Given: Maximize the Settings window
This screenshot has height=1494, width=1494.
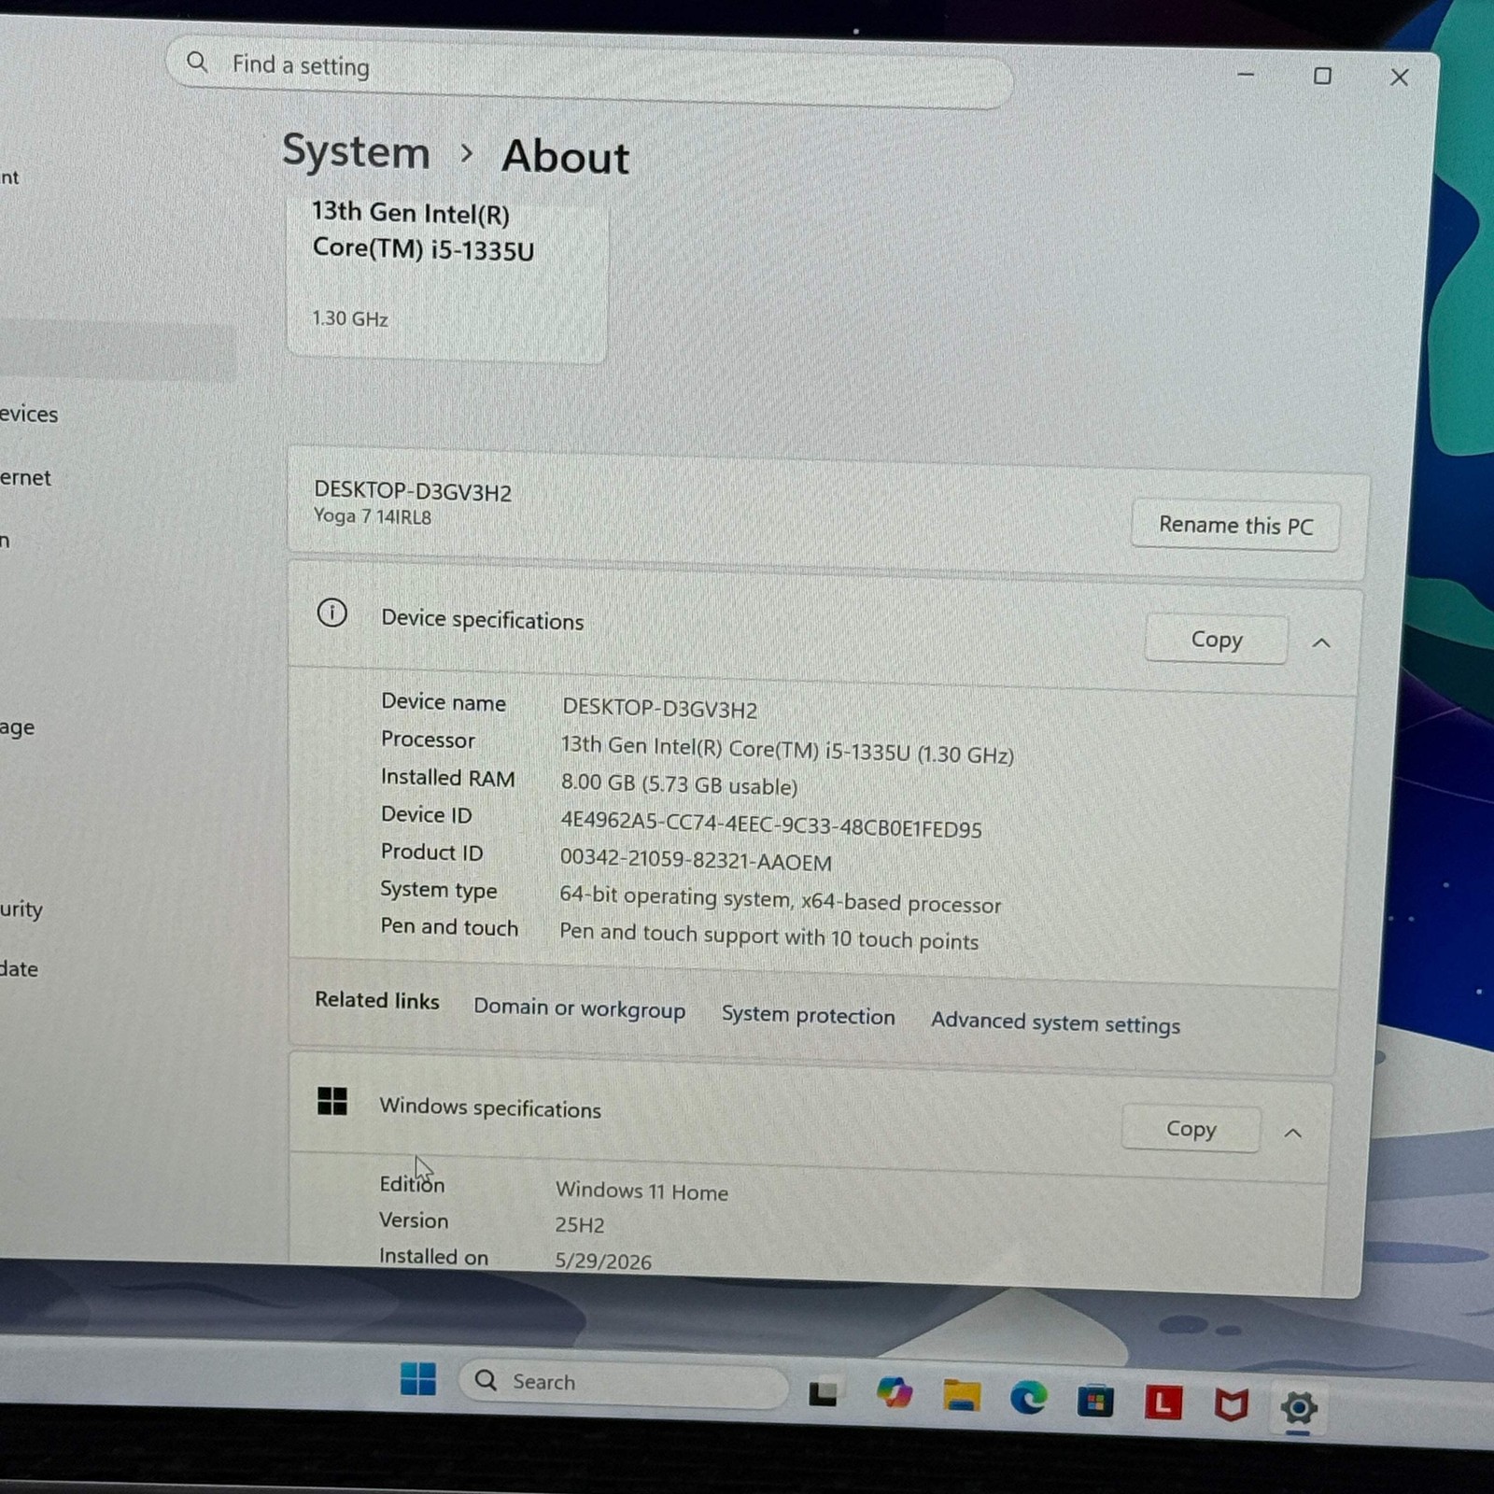Looking at the screenshot, I should pos(1322,76).
